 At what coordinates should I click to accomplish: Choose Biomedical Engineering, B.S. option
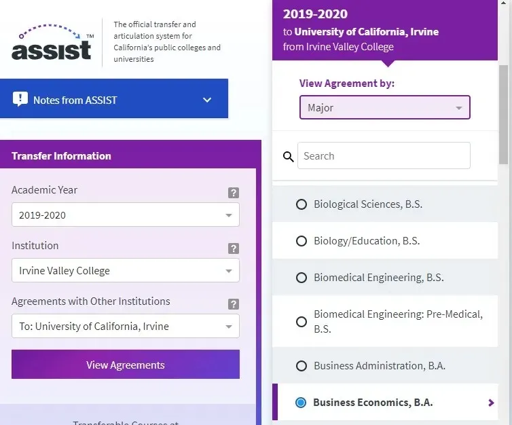coord(301,278)
